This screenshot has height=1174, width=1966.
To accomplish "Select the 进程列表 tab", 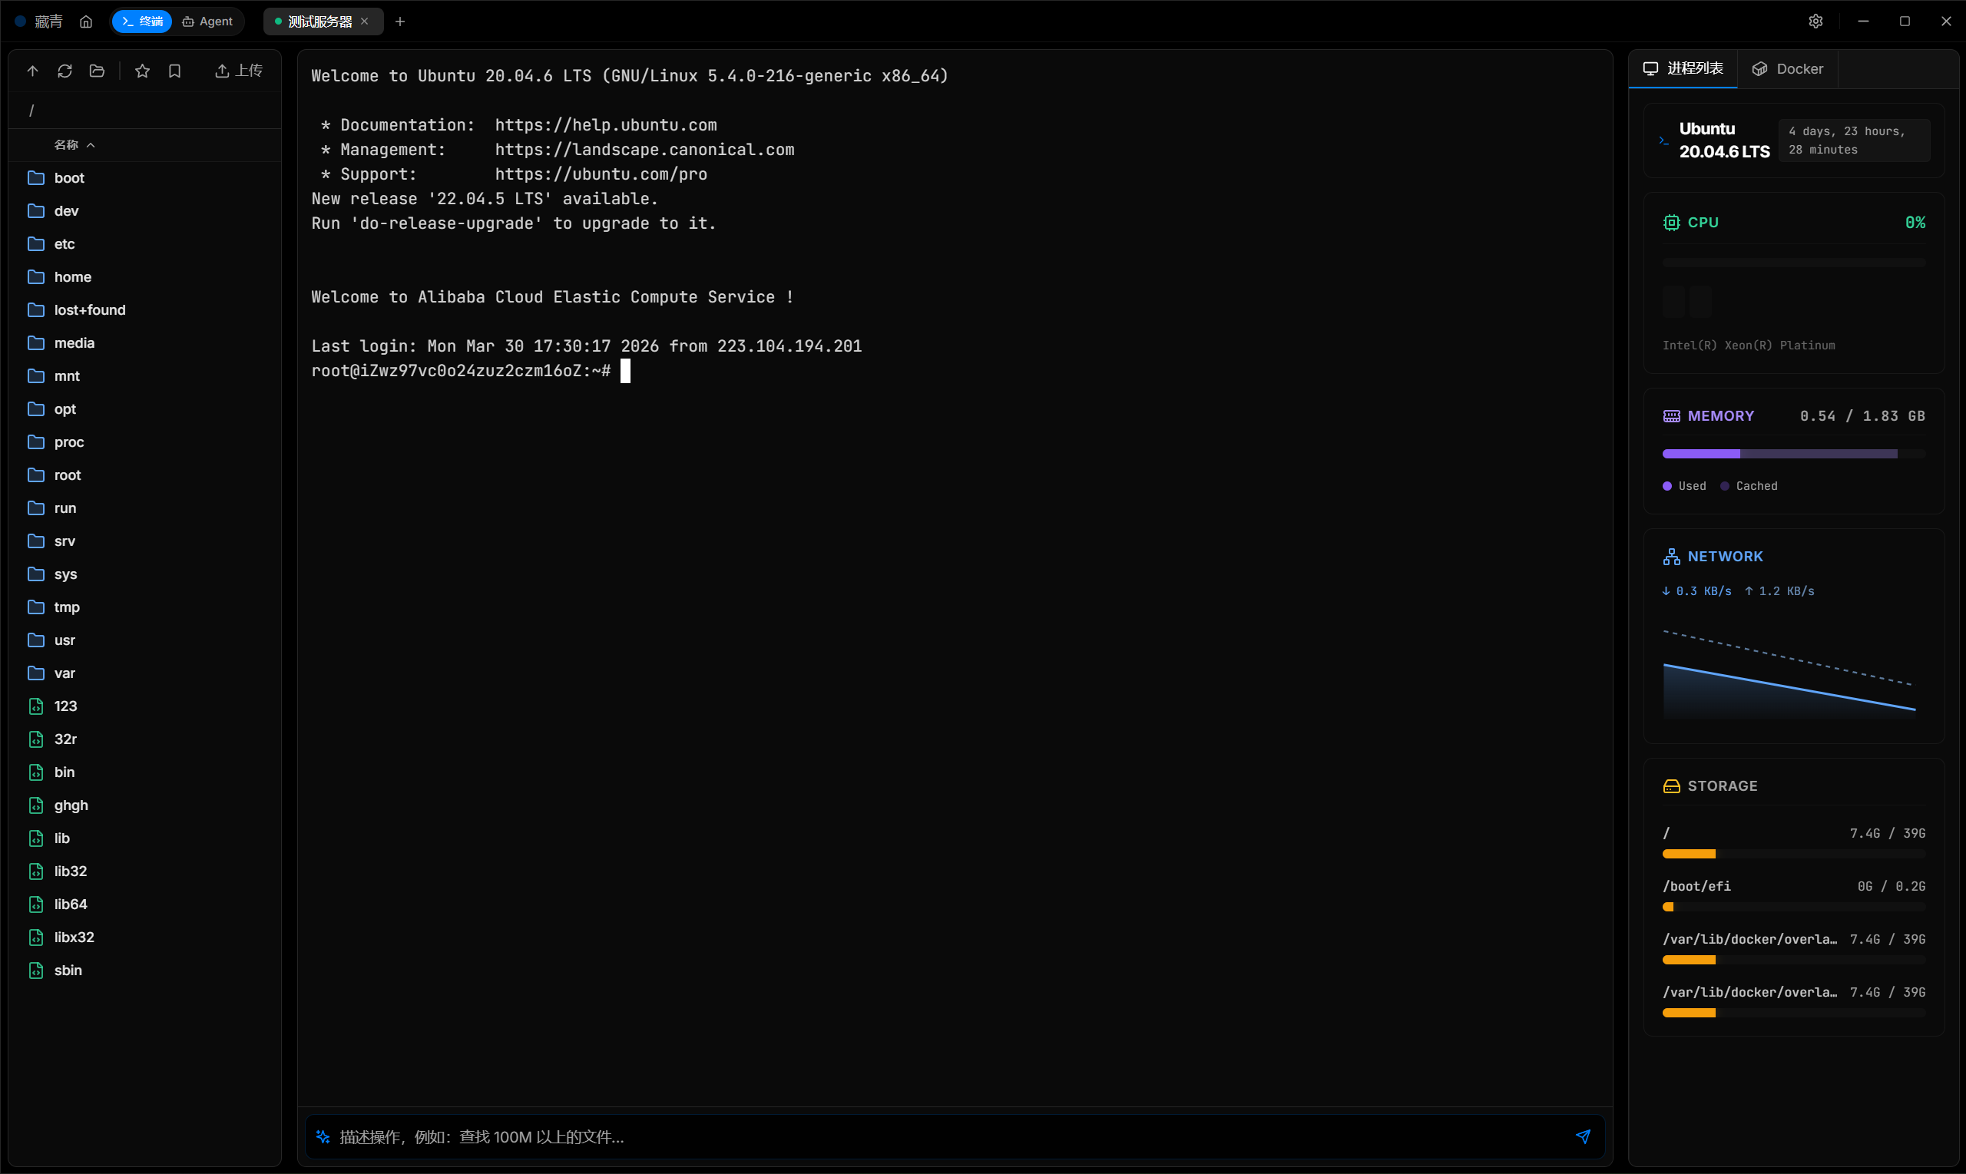I will (1683, 69).
